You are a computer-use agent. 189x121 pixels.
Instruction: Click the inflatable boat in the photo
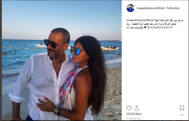point(110,48)
